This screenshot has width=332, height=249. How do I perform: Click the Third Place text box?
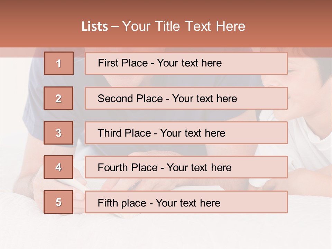(186, 133)
